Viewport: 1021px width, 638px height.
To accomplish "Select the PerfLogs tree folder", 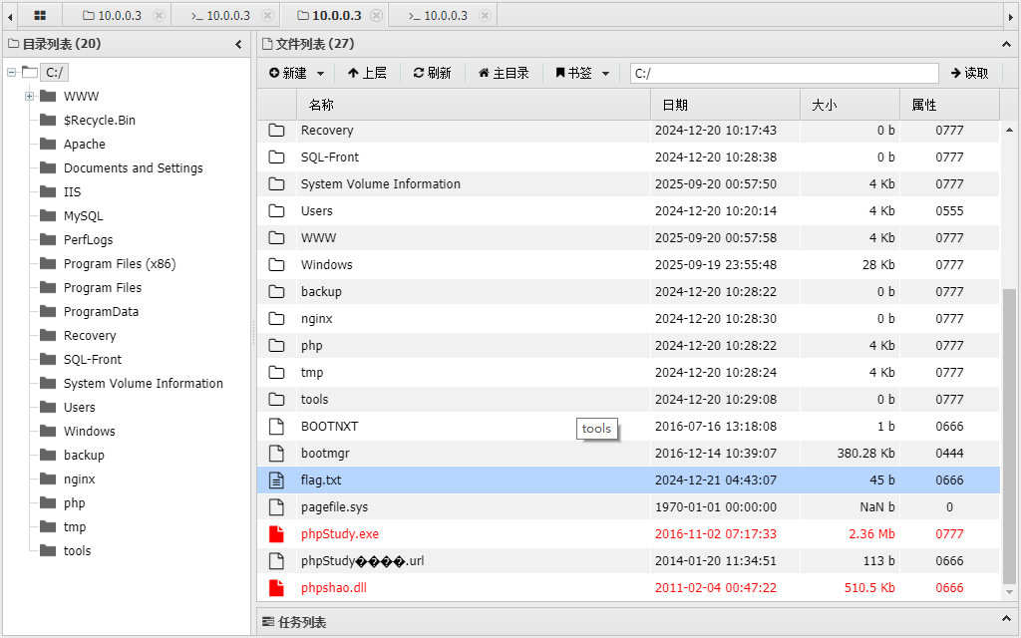I will (88, 240).
